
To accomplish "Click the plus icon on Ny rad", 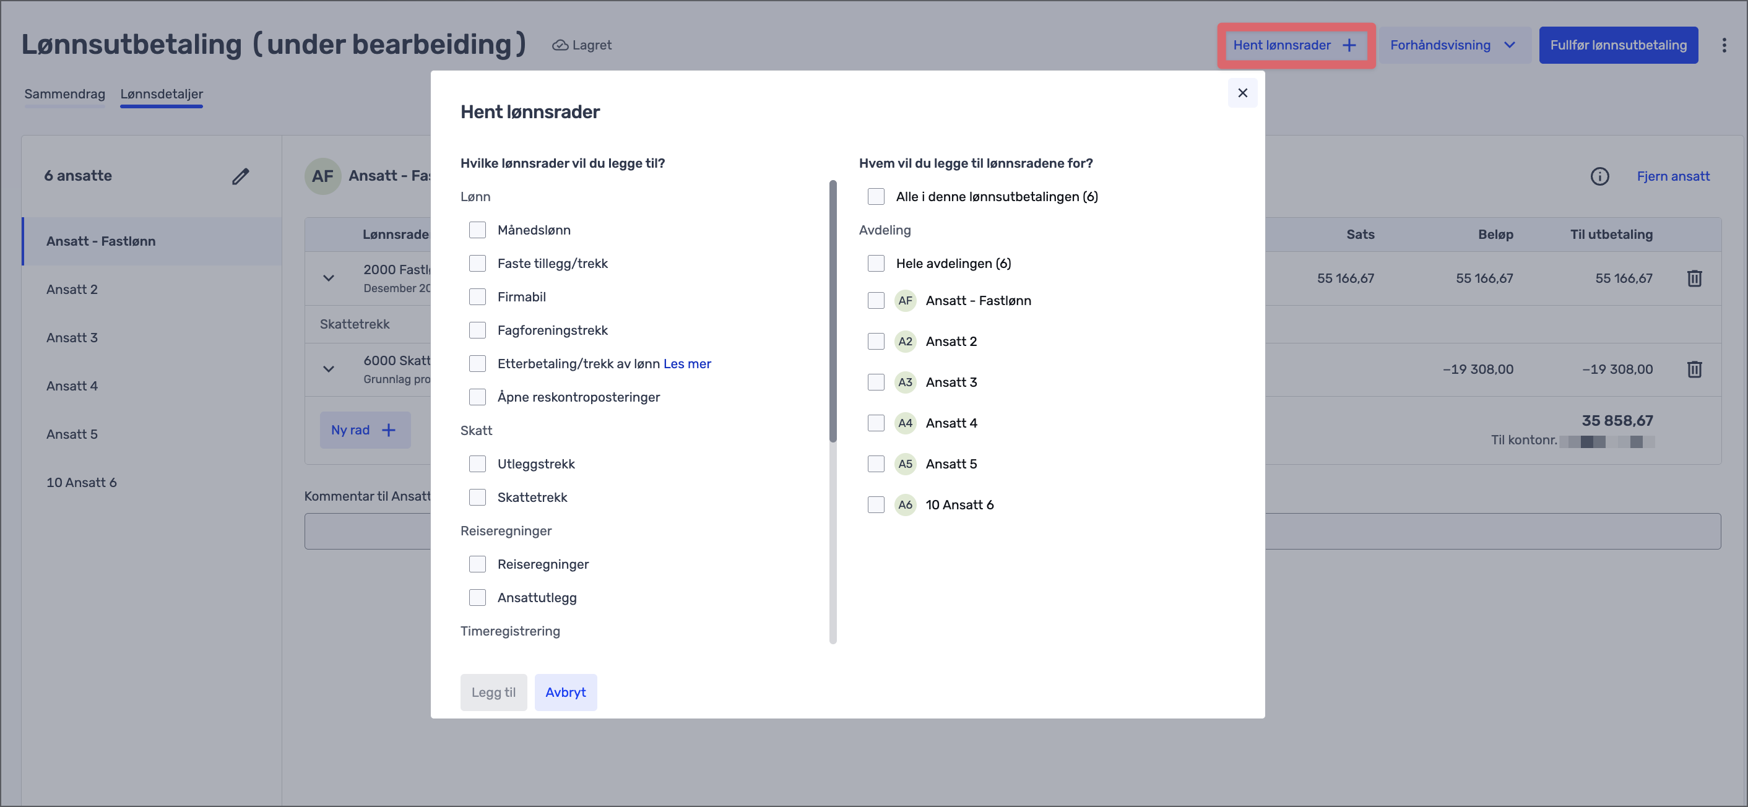I will coord(389,430).
